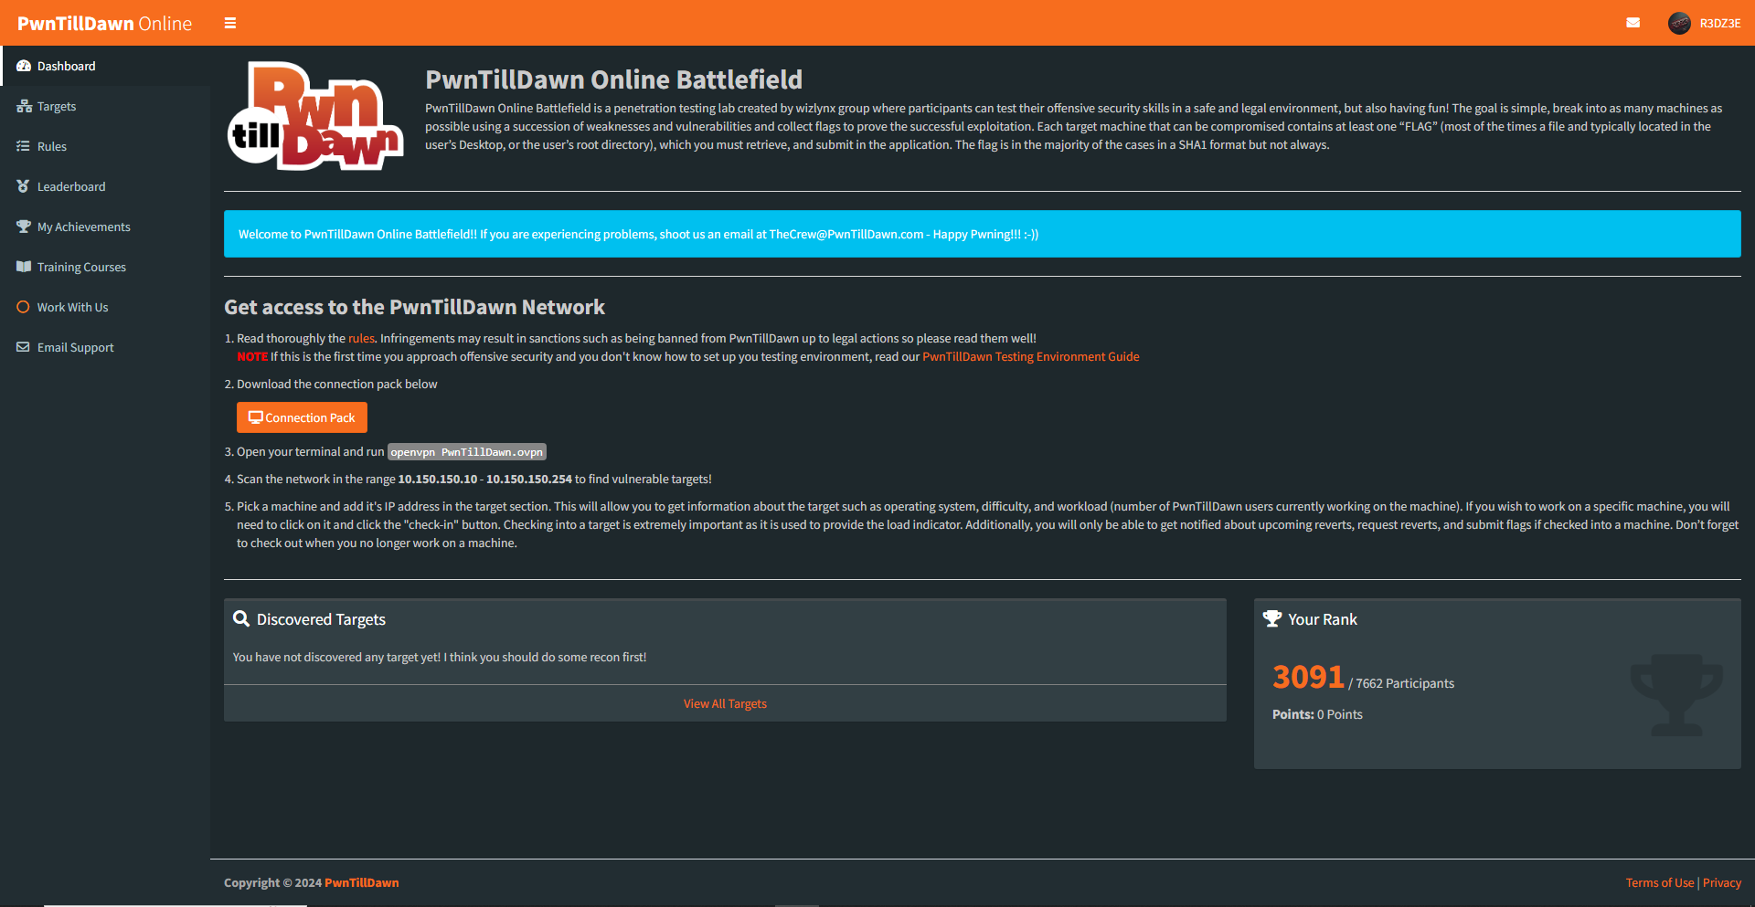Image resolution: width=1755 pixels, height=907 pixels.
Task: Open the PwnTillDawn Testing Environment Guide link
Action: (1030, 356)
